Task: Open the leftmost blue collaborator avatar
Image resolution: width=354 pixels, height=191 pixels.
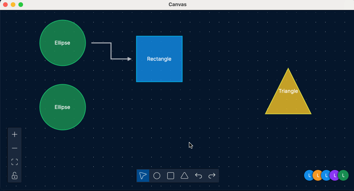Action: (309, 175)
